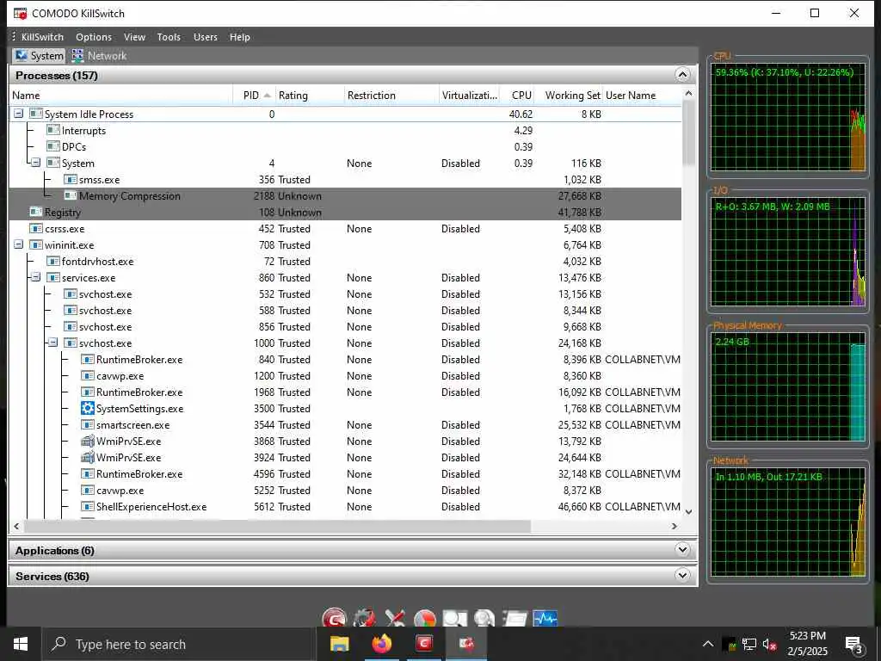Show hidden tray icons chevron
This screenshot has width=881, height=661.
coord(708,645)
